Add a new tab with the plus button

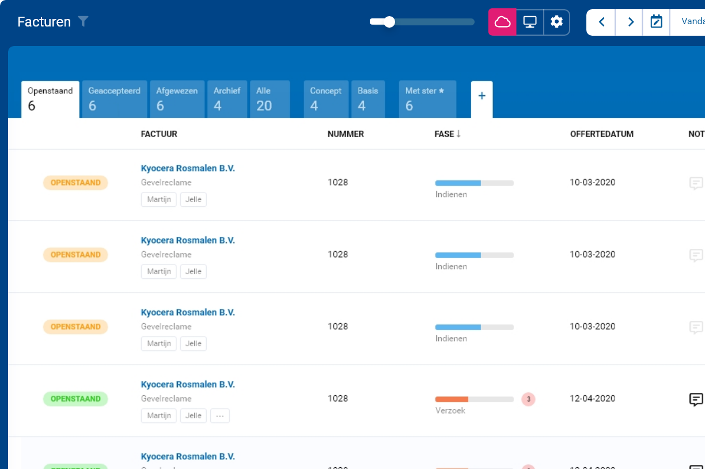482,99
